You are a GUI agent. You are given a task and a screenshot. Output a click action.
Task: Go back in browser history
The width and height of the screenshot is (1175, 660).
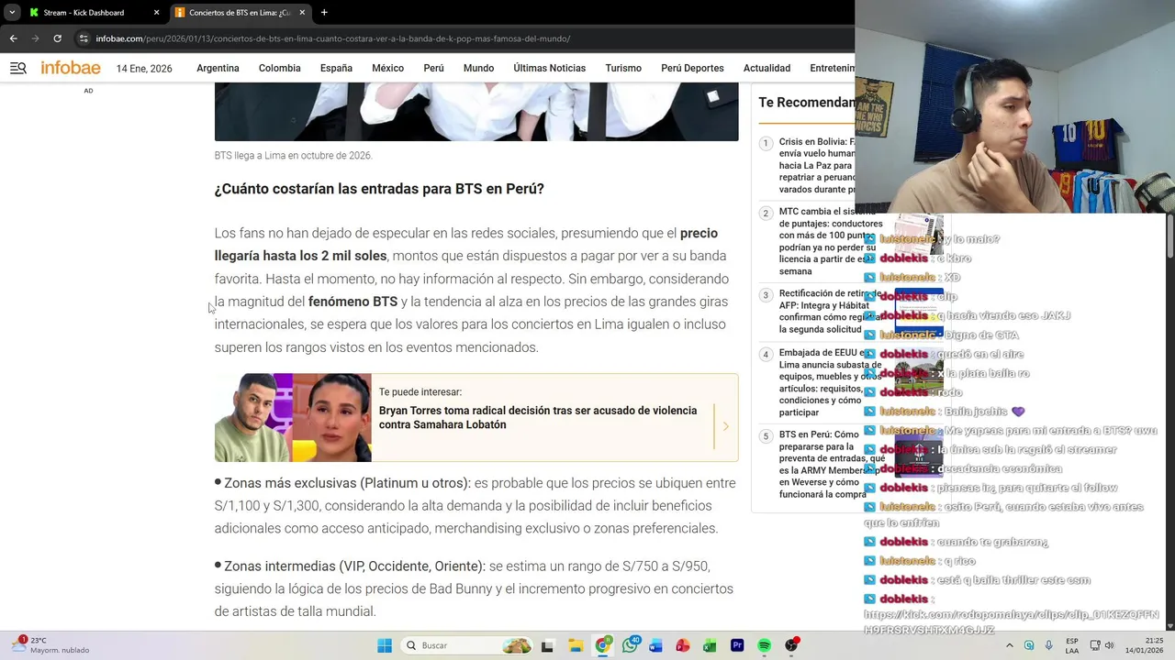13,38
